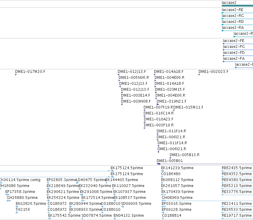Choose the laccase2-PD protein label
Image resolution: width=253 pixels, height=220 pixels.
tap(234, 53)
